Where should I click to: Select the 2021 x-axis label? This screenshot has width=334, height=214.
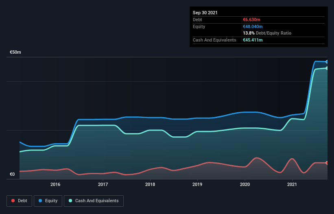(292, 184)
